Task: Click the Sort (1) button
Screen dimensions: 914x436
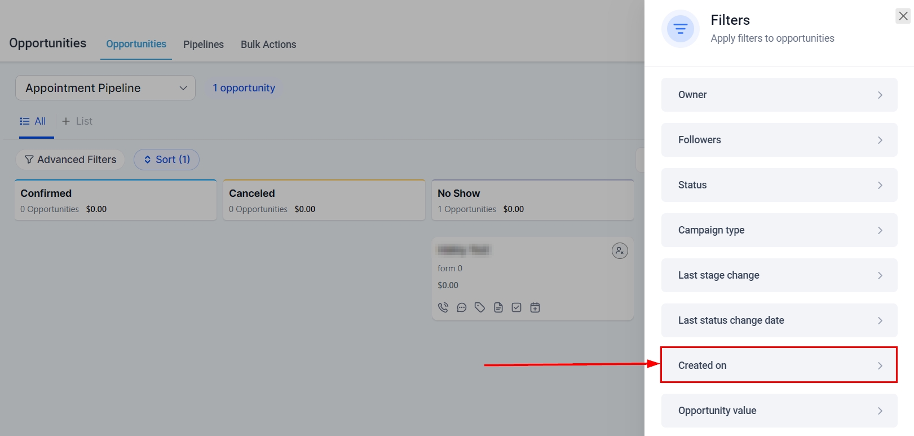Action: pos(166,160)
